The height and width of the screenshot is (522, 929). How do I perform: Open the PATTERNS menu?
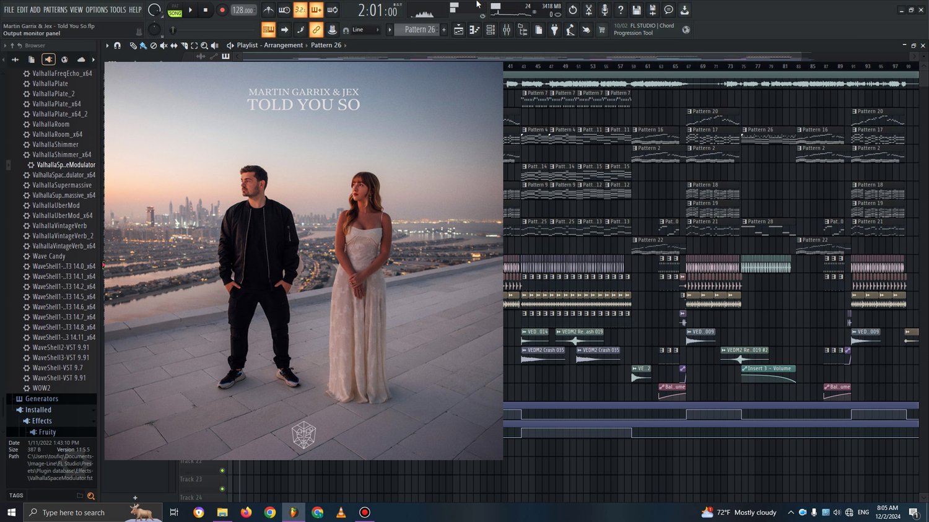click(55, 10)
